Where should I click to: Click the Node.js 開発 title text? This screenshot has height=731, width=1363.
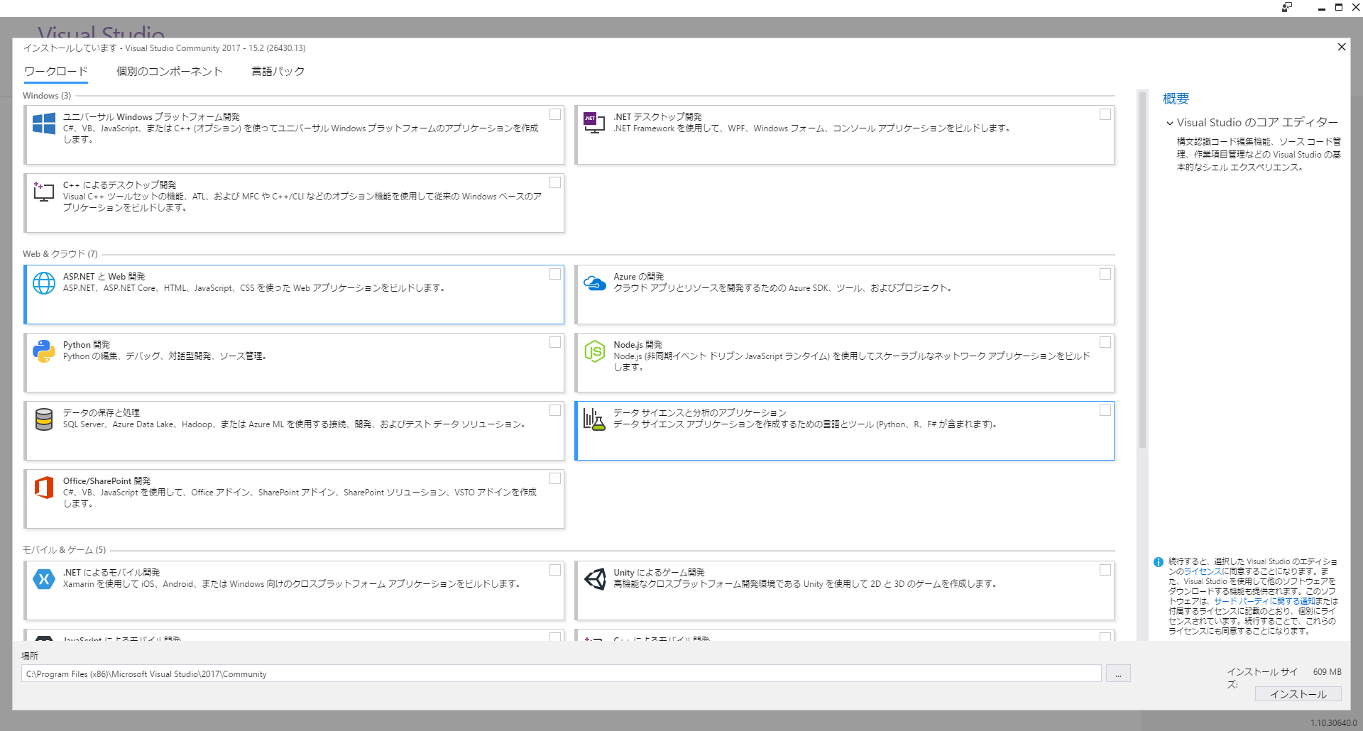coord(637,345)
